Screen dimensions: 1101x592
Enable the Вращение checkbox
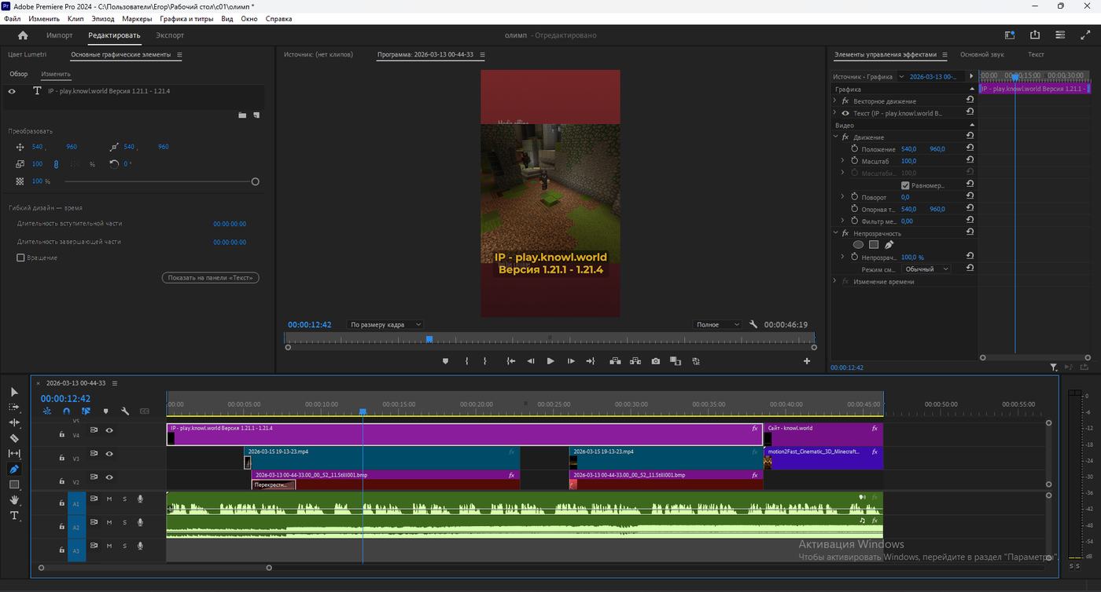pyautogui.click(x=20, y=258)
